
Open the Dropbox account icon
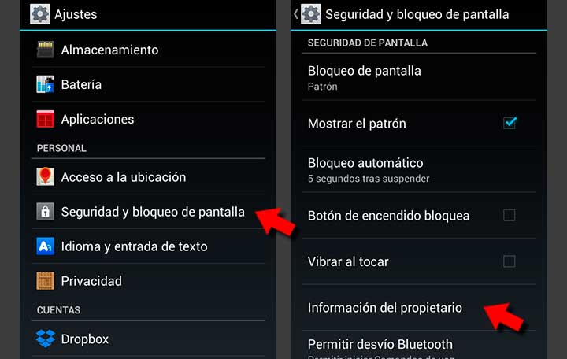click(45, 339)
